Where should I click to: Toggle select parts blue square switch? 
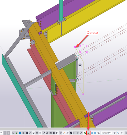click(x=20, y=133)
